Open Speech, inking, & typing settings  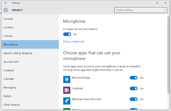coord(18,53)
